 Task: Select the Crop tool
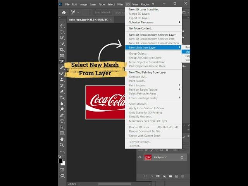click(x=62, y=50)
